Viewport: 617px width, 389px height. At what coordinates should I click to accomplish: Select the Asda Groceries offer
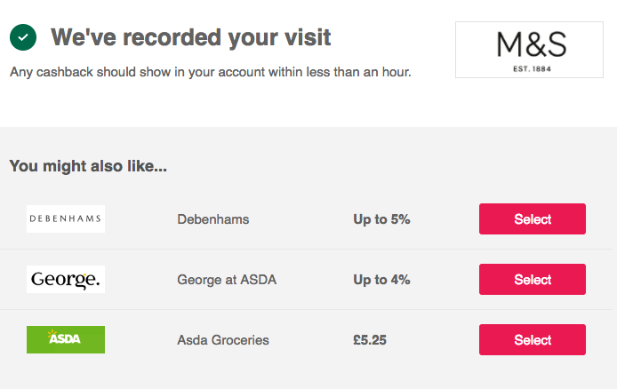pos(533,339)
